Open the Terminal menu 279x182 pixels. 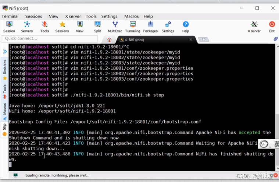tap(10, 17)
